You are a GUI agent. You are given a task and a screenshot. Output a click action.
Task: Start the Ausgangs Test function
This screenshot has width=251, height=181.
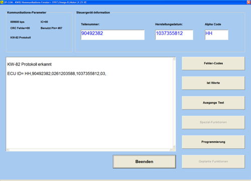[x=213, y=102]
